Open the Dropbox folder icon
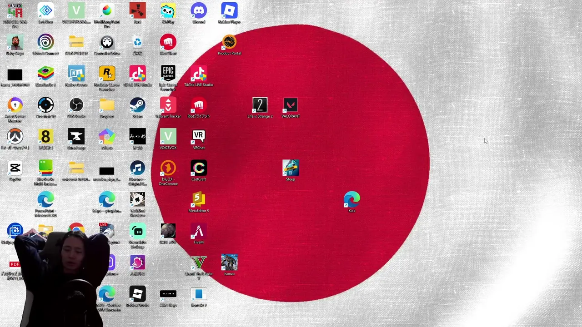This screenshot has height=327, width=582. 107,105
